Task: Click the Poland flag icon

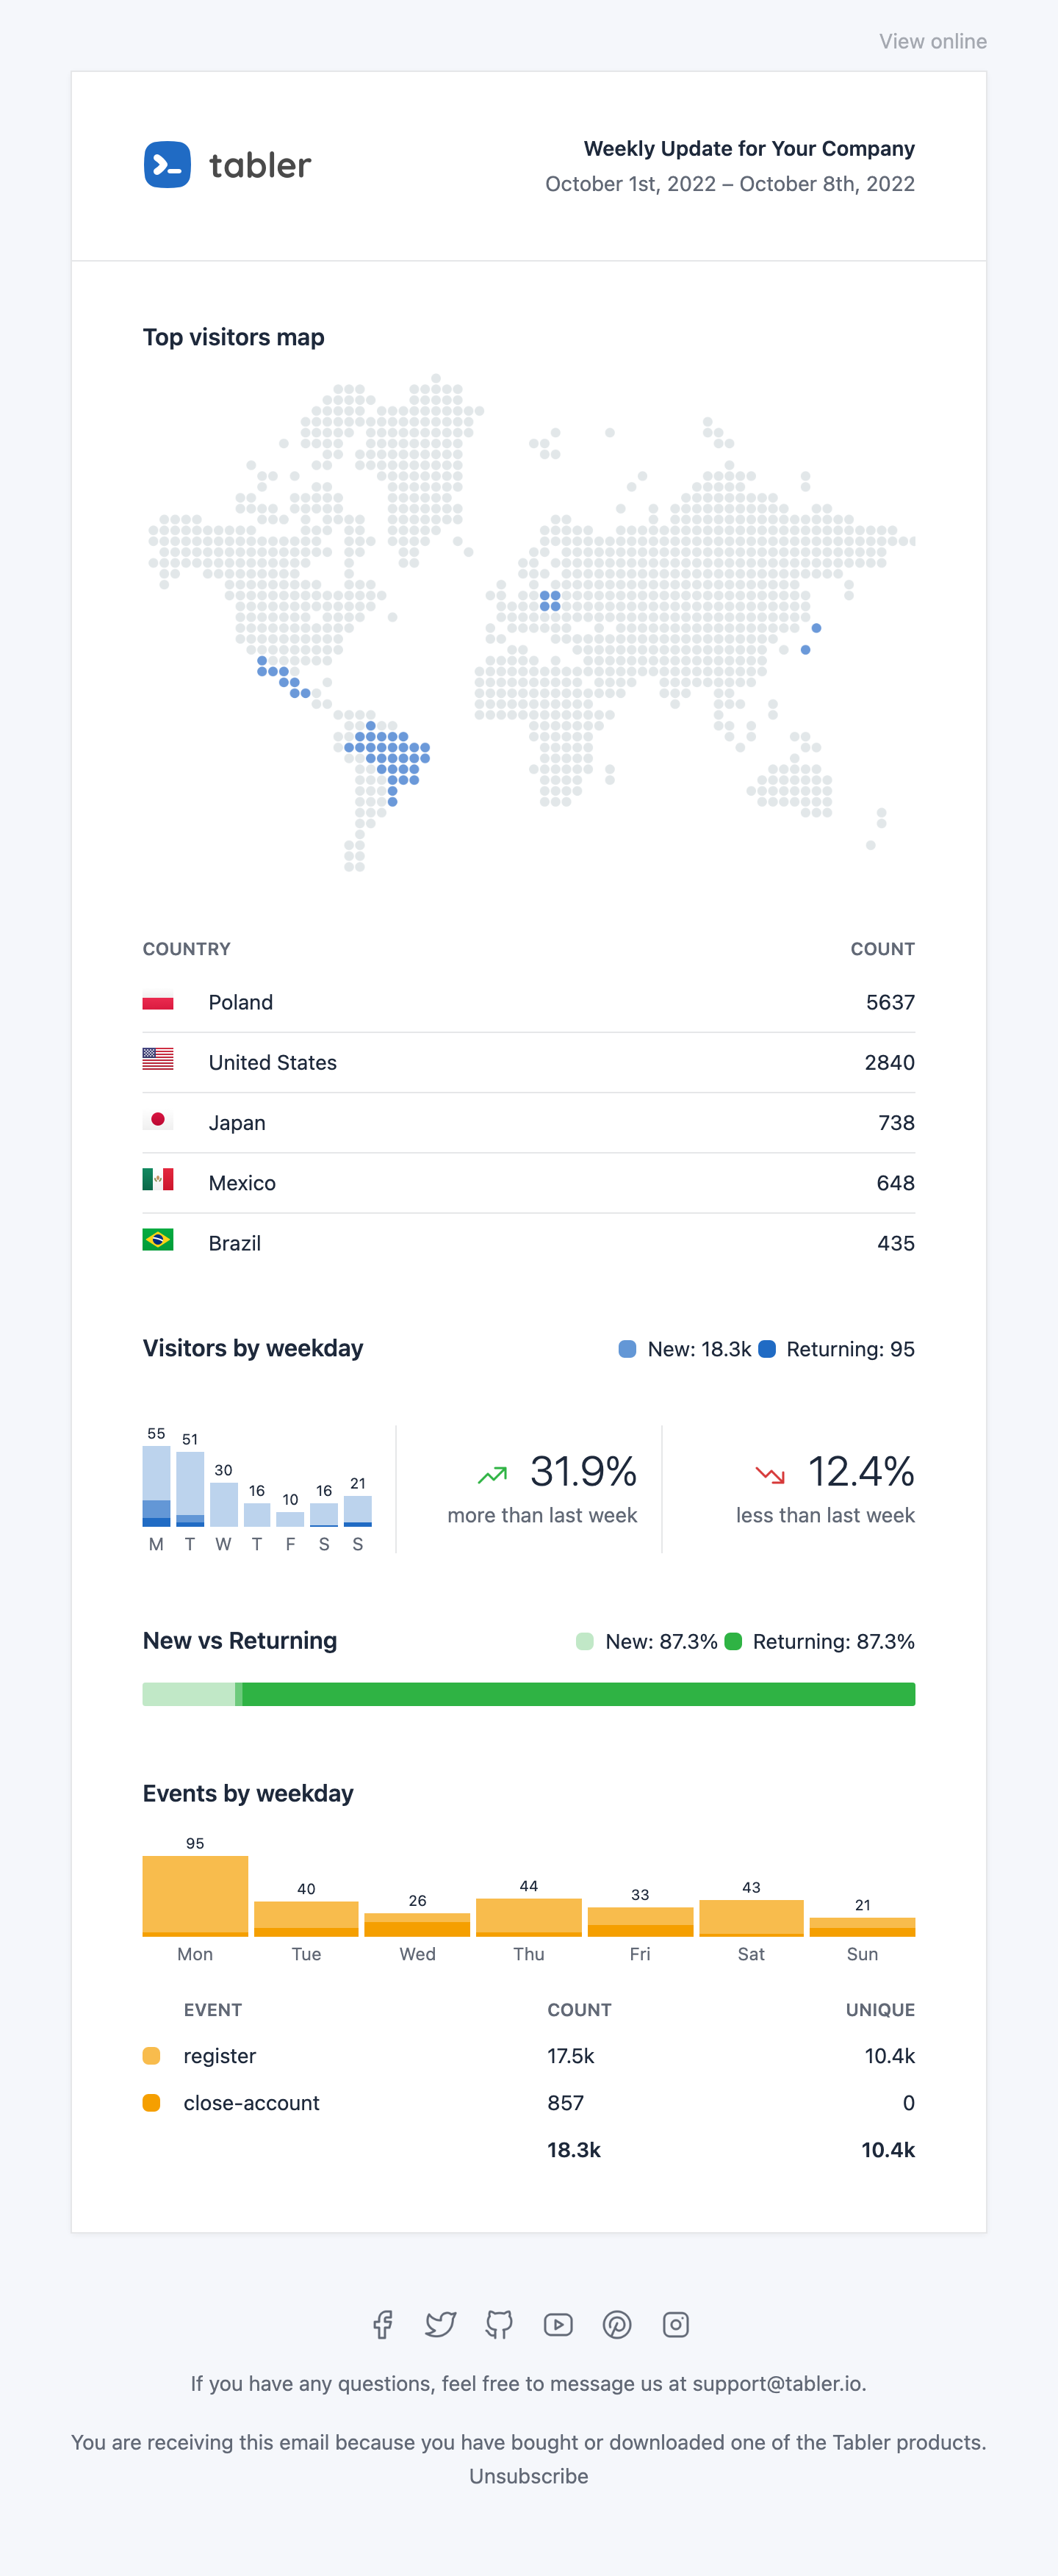Action: [158, 1001]
